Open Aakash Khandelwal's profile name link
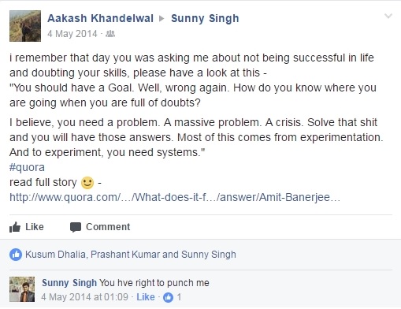The width and height of the screenshot is (401, 309). [100, 18]
